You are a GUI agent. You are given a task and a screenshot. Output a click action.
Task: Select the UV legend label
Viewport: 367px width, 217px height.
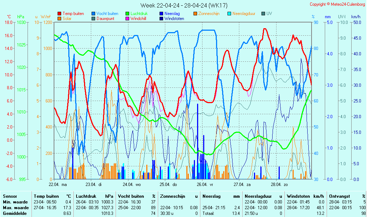coord(269,14)
